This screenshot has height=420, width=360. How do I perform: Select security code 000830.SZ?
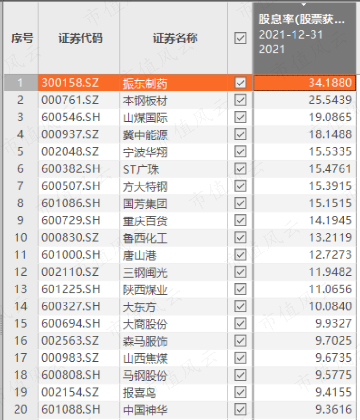pos(70,237)
